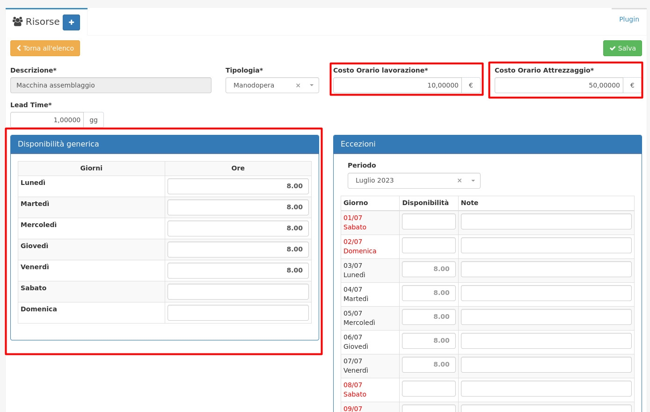Select the Risorse tab

(x=42, y=22)
